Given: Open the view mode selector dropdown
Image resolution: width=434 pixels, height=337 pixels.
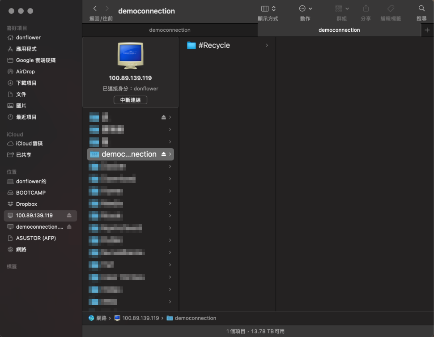Looking at the screenshot, I should [x=268, y=9].
